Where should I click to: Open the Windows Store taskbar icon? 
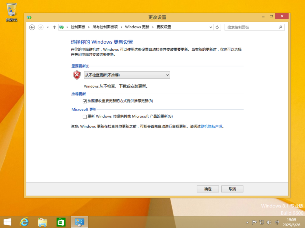point(61,222)
